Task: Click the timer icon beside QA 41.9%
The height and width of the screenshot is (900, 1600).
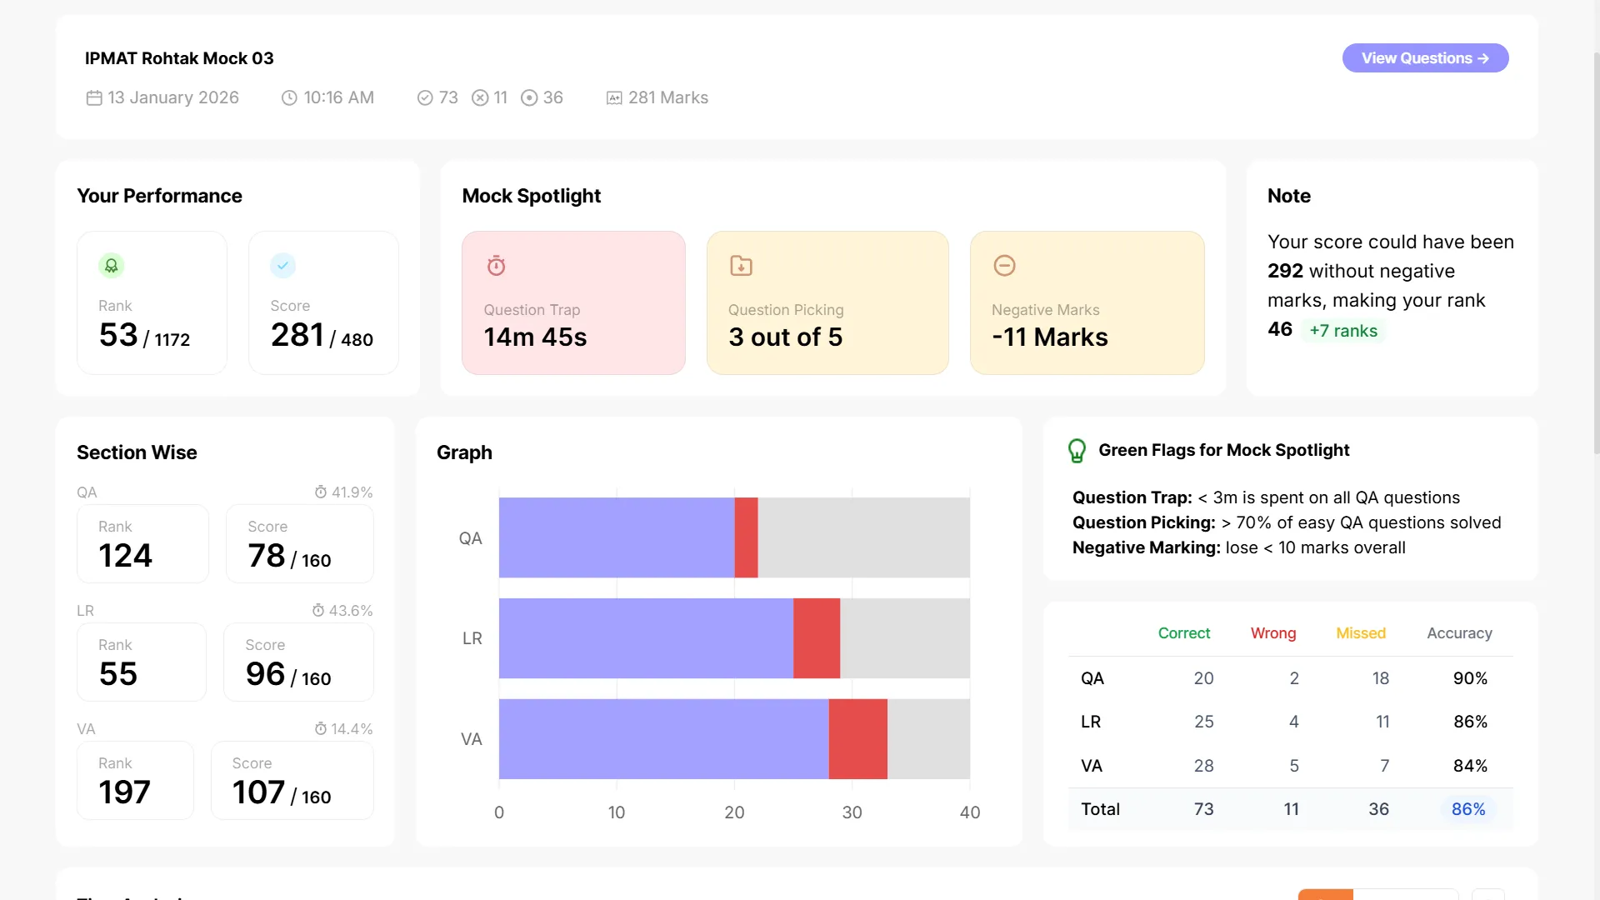Action: (321, 492)
